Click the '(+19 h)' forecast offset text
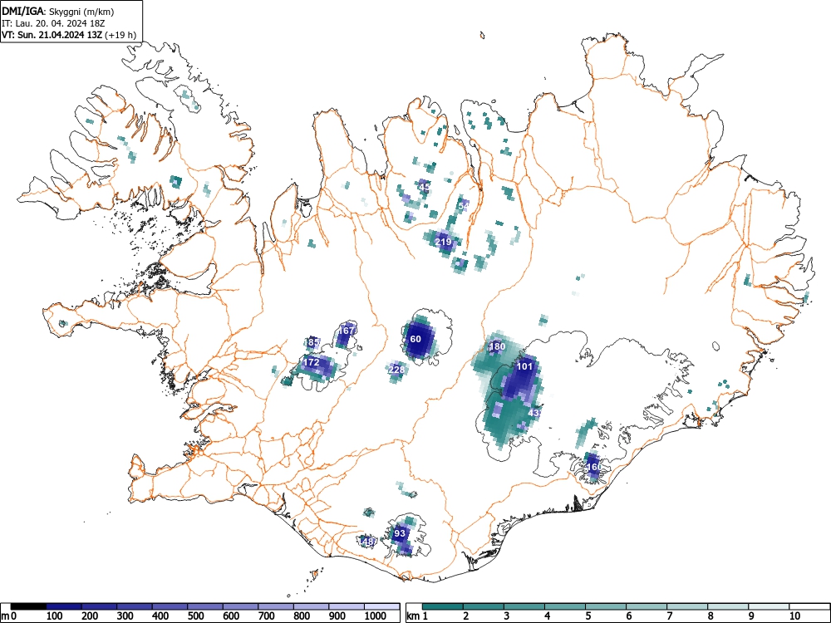The image size is (831, 623). point(120,35)
